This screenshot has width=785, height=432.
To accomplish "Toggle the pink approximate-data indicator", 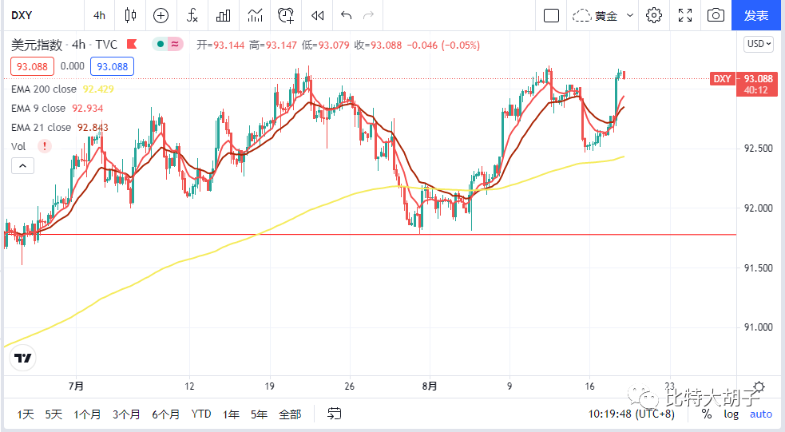I will coord(175,44).
